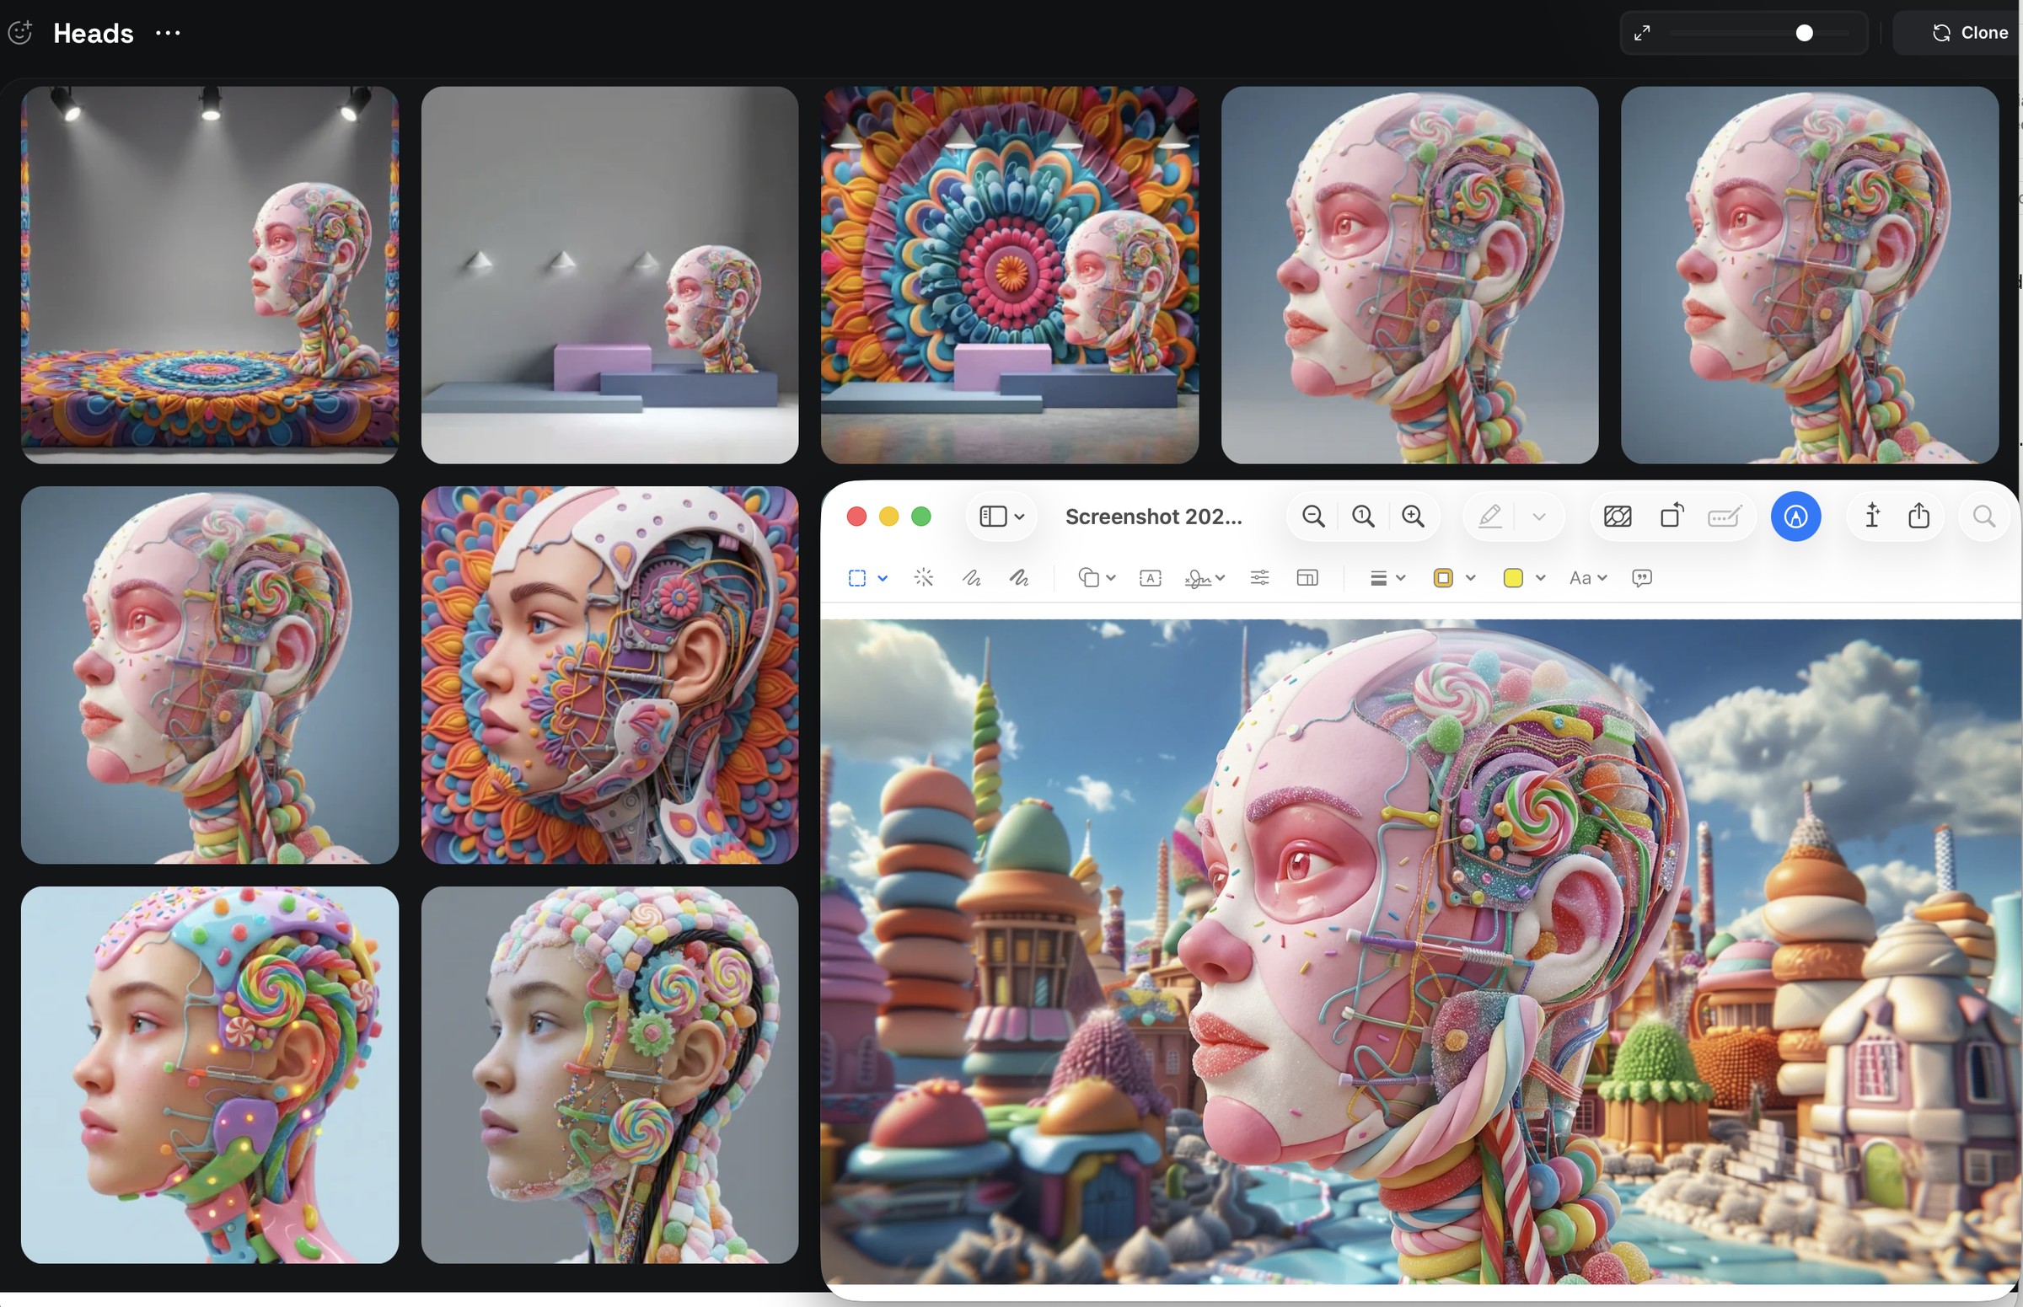Open the Heads three-dot options menu
Screen dimensions: 2023x1307
[168, 33]
